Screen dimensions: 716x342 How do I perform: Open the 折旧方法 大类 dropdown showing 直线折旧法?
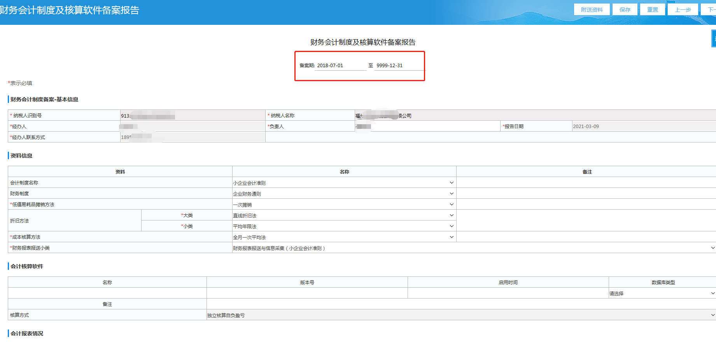click(x=344, y=215)
